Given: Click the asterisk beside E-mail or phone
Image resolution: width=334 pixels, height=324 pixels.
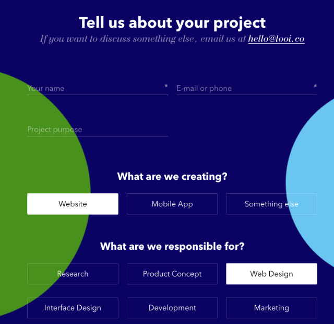Looking at the screenshot, I should point(315,86).
